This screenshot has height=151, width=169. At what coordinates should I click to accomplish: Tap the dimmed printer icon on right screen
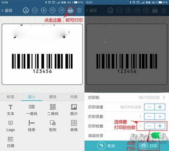click(155, 11)
